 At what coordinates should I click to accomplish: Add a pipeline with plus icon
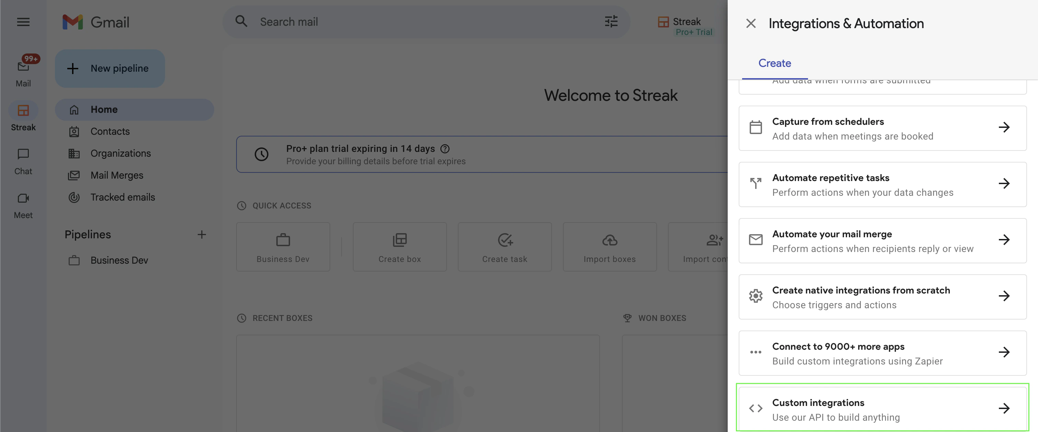pos(201,234)
